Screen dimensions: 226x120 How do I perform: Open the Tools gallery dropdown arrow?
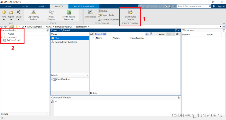[x=81, y=15]
